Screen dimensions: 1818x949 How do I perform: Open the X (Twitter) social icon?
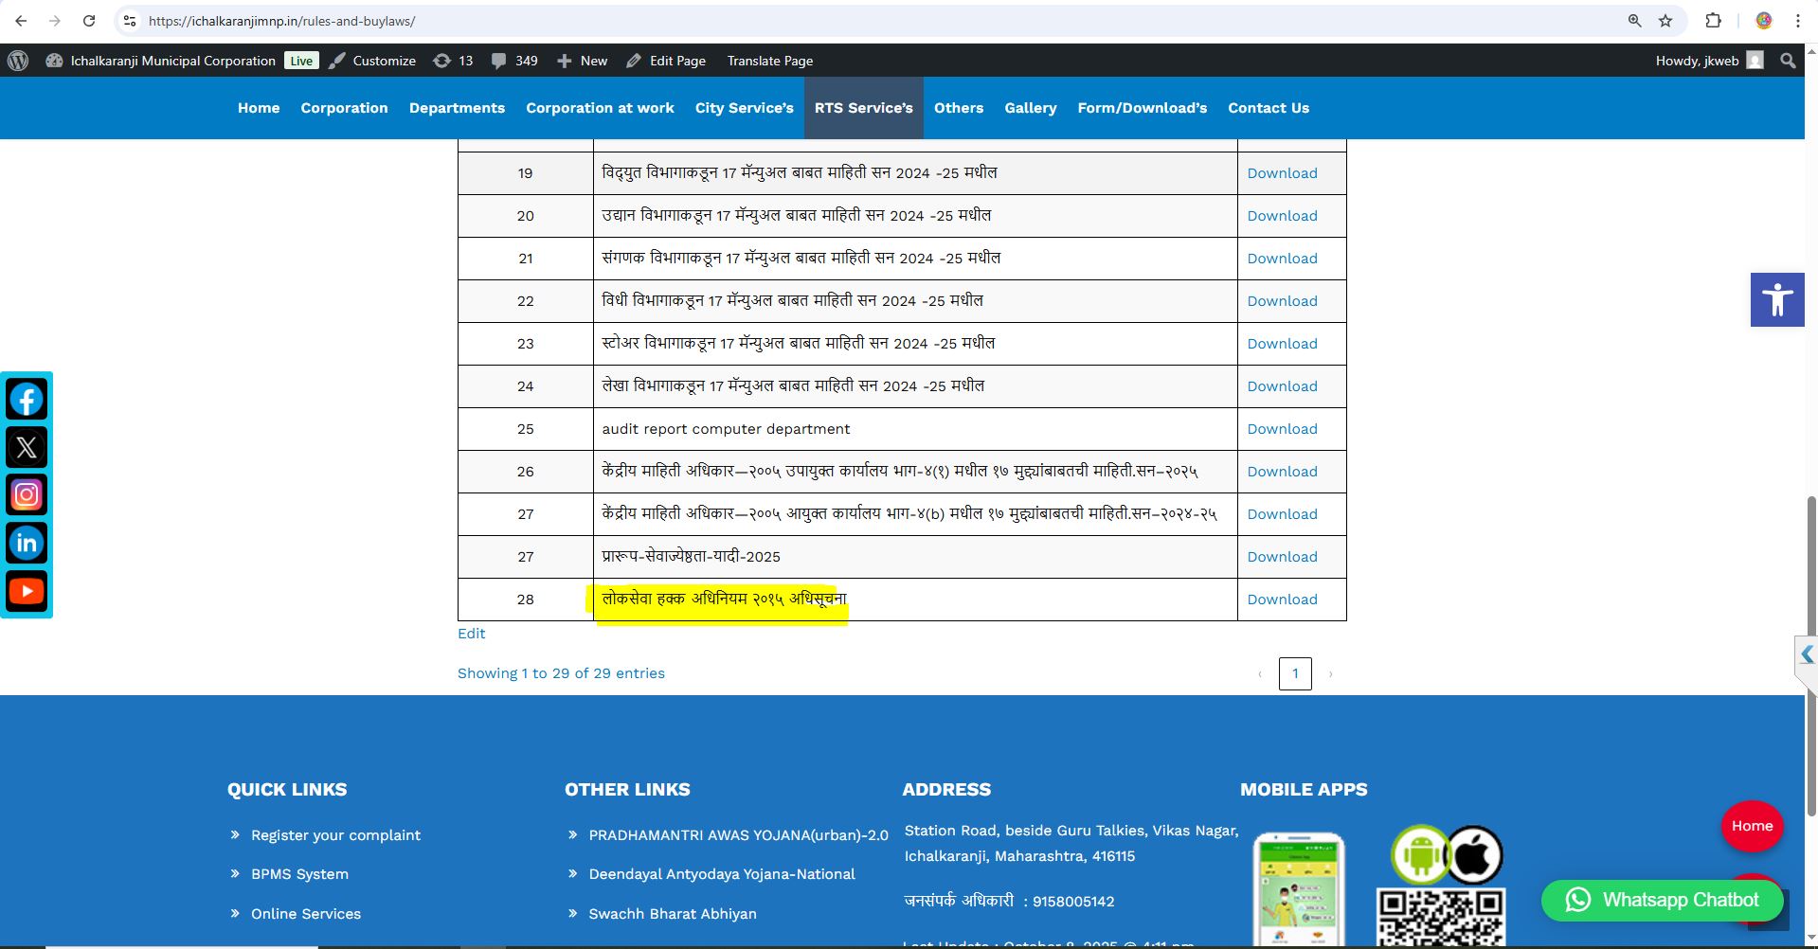pyautogui.click(x=27, y=448)
